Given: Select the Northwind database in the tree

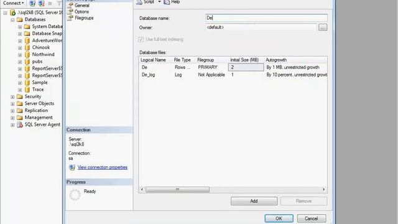Looking at the screenshot, I should [x=43, y=54].
